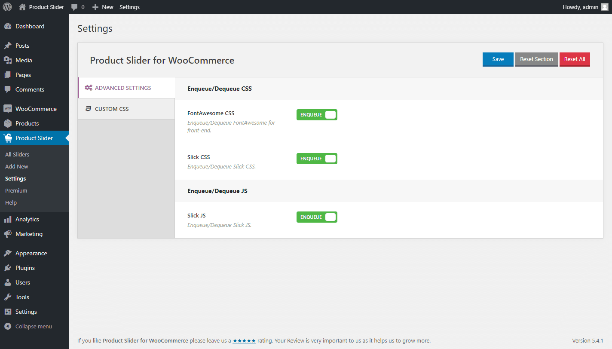Open Appearance menu label
Viewport: 612px width, 349px height.
[x=31, y=253]
